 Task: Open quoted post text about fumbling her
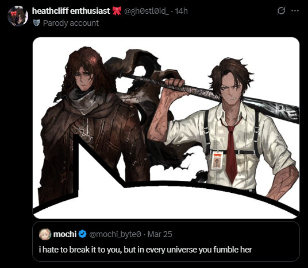point(145,250)
